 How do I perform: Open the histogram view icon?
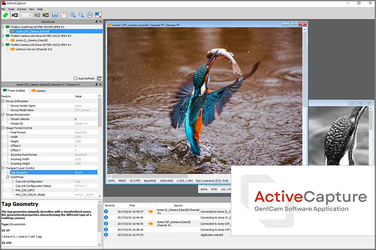coord(55,15)
